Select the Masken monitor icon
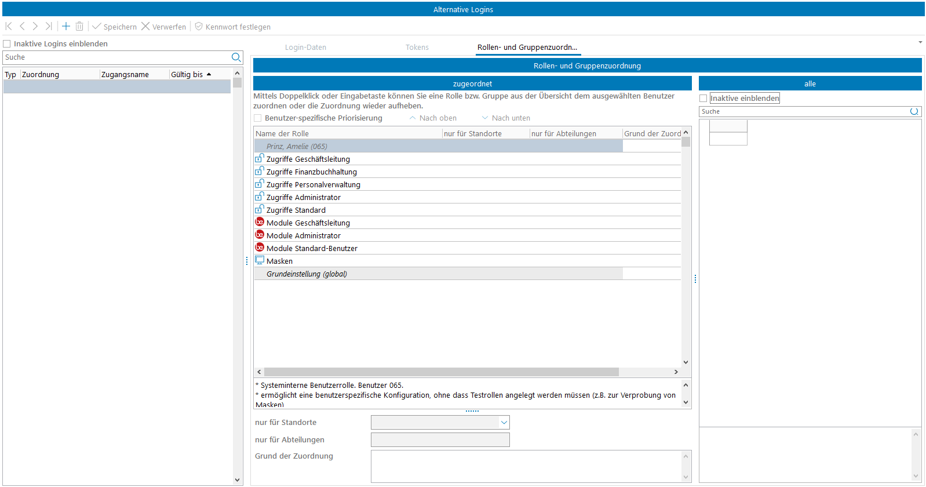Viewport: 926px width, 487px height. (x=260, y=261)
